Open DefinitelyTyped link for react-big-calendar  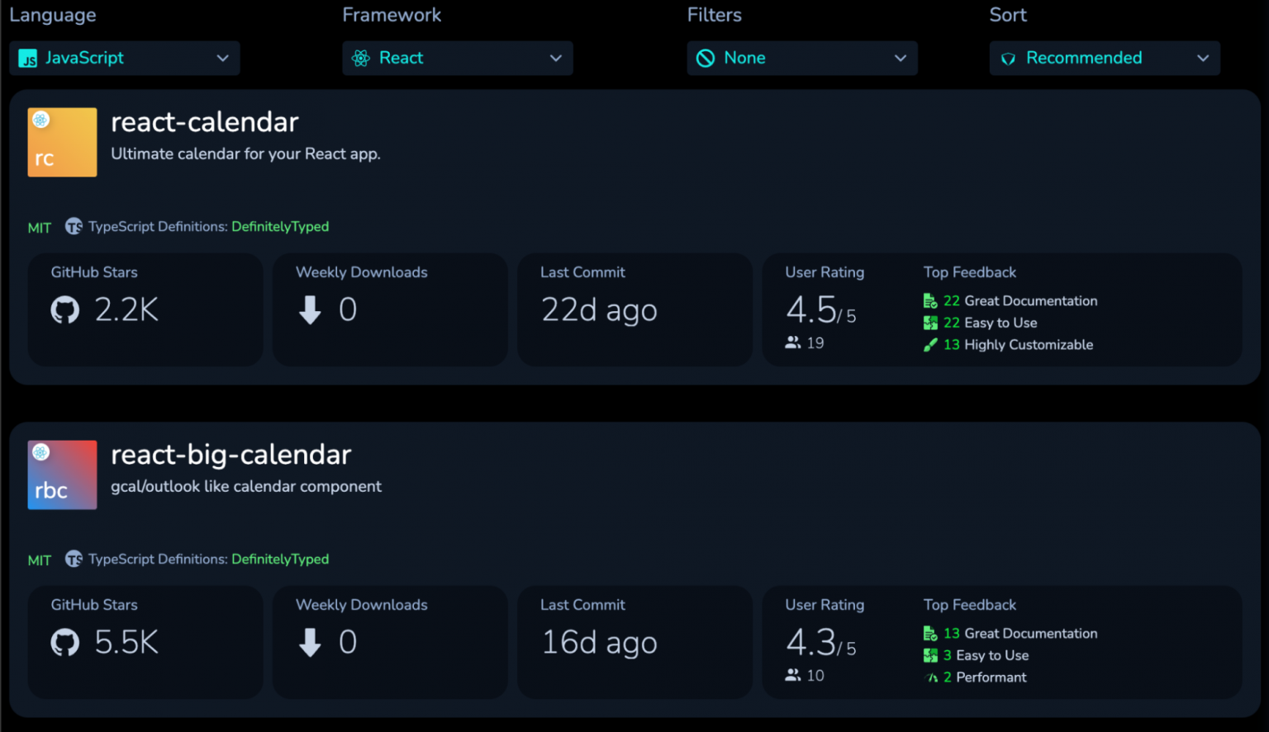coord(280,560)
